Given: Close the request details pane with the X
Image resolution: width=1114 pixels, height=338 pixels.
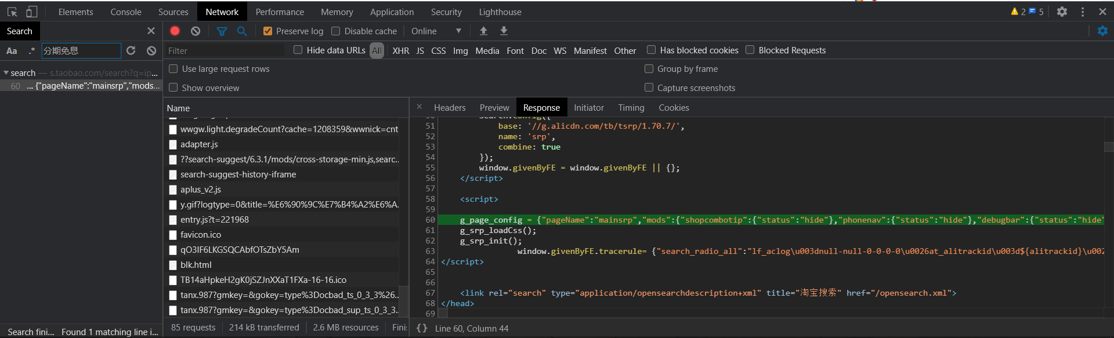Looking at the screenshot, I should (419, 107).
